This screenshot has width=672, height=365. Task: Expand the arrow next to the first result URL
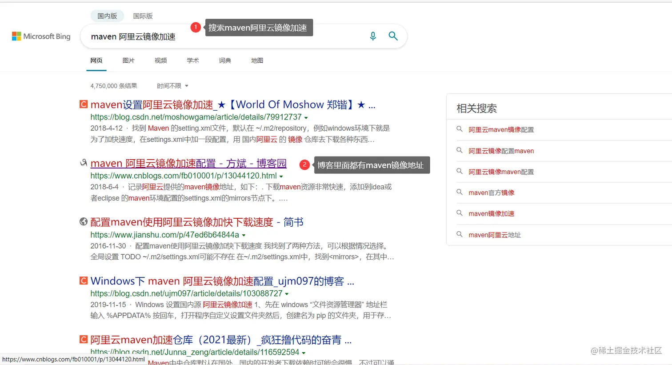(306, 117)
